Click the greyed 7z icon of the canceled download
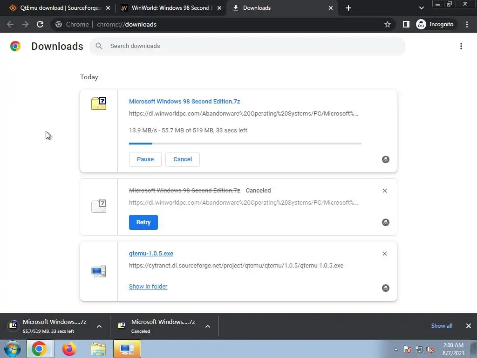This screenshot has width=477, height=358. [99, 206]
